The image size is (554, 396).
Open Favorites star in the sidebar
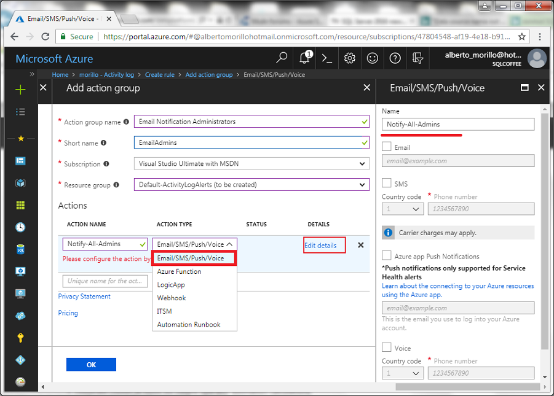[21, 138]
